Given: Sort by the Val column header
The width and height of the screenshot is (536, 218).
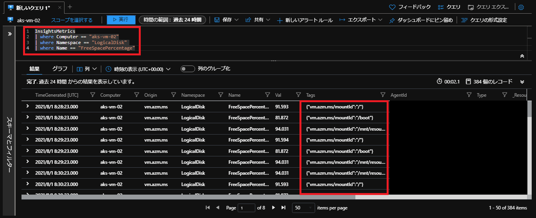Looking at the screenshot, I should (x=278, y=95).
